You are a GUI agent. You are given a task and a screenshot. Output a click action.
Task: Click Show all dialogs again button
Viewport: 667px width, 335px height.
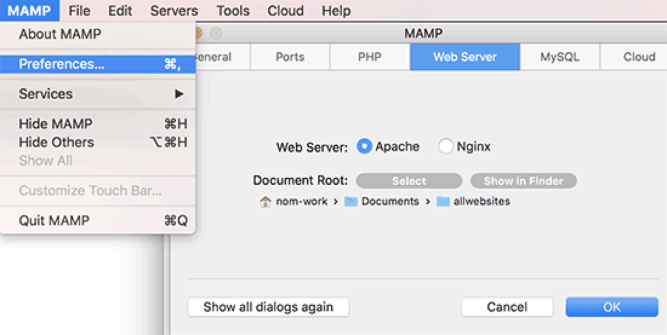[268, 307]
